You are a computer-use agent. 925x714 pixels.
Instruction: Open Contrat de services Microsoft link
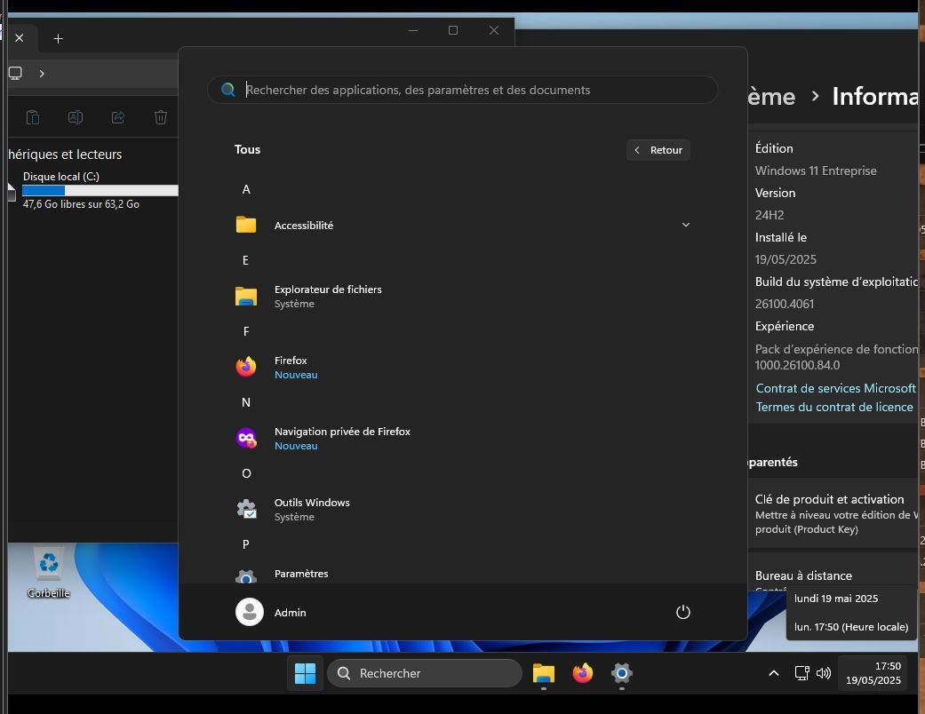point(835,388)
